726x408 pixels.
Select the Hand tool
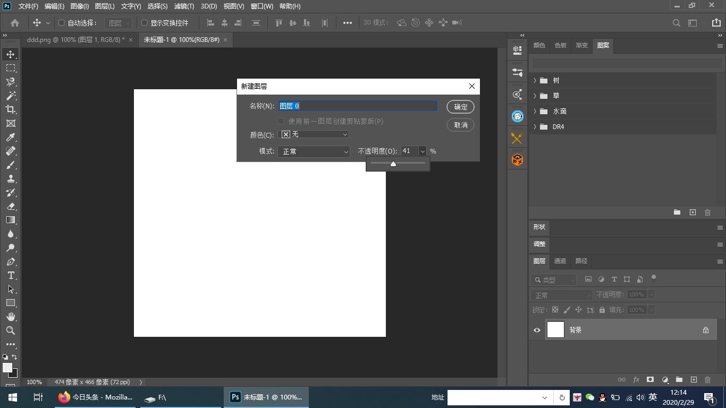click(x=11, y=317)
